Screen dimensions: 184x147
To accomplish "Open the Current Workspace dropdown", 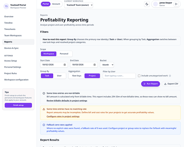I will point(79,5).
